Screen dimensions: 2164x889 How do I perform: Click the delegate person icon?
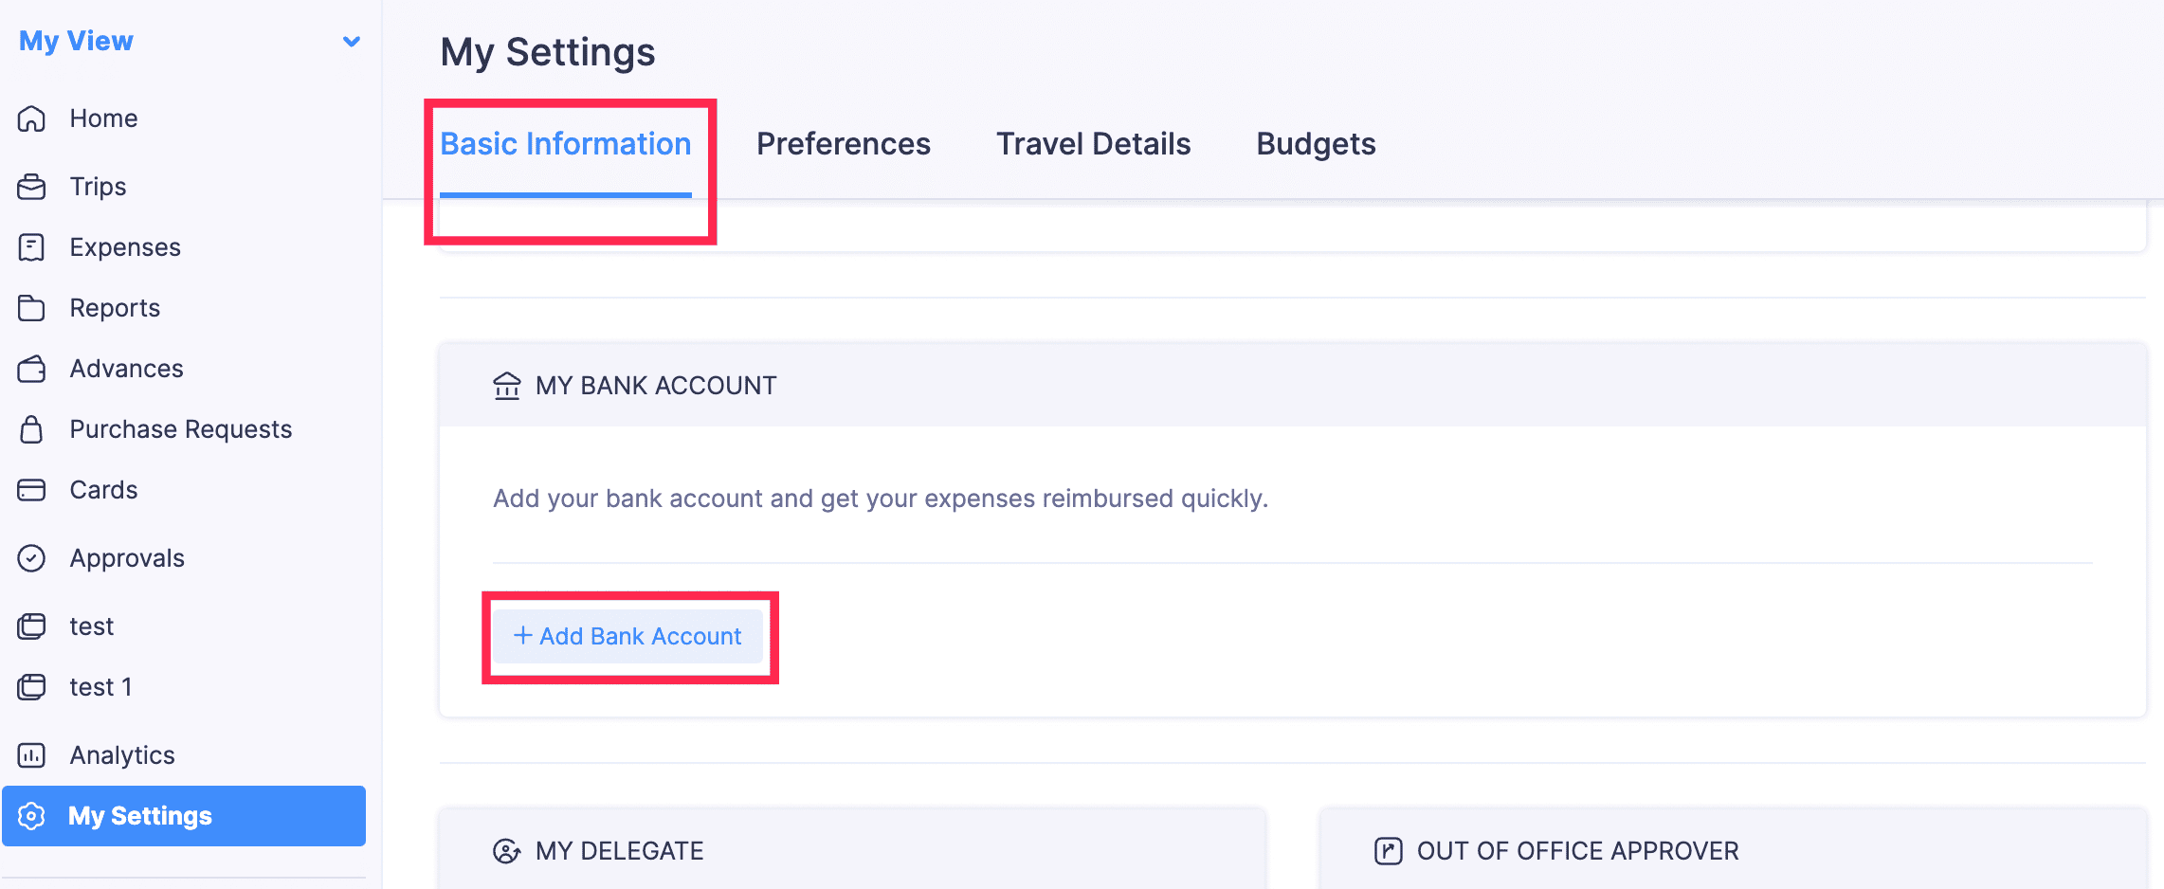pyautogui.click(x=507, y=850)
